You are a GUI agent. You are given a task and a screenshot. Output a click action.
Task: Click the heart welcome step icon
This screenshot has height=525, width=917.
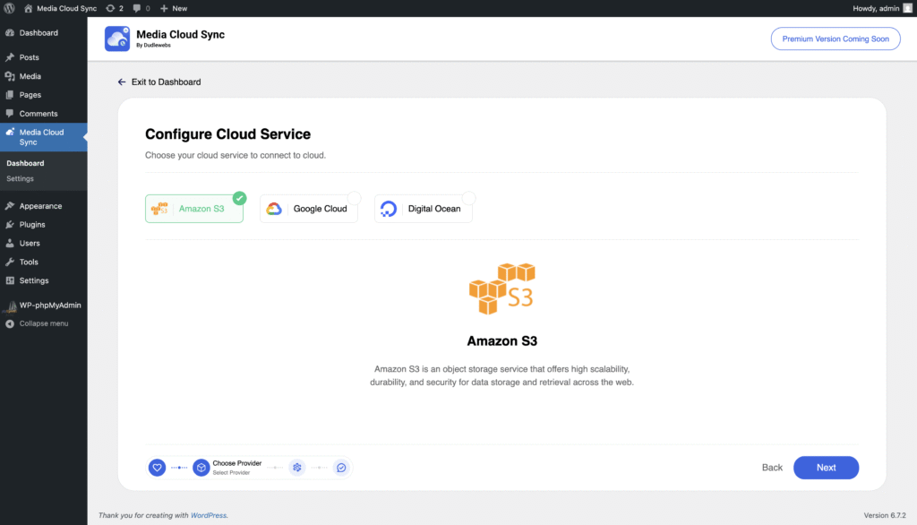(x=157, y=468)
